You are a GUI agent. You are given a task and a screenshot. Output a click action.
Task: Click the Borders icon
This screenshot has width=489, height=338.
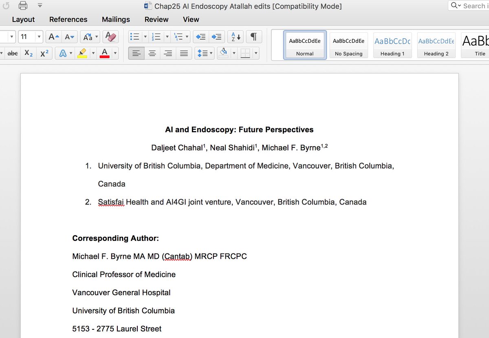(x=245, y=53)
